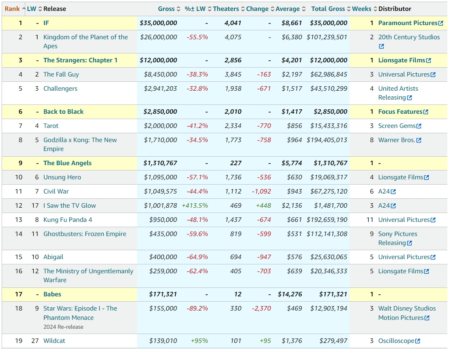
Task: Click Lionsgate external icon in Unsung Hero row
Action: point(426,177)
